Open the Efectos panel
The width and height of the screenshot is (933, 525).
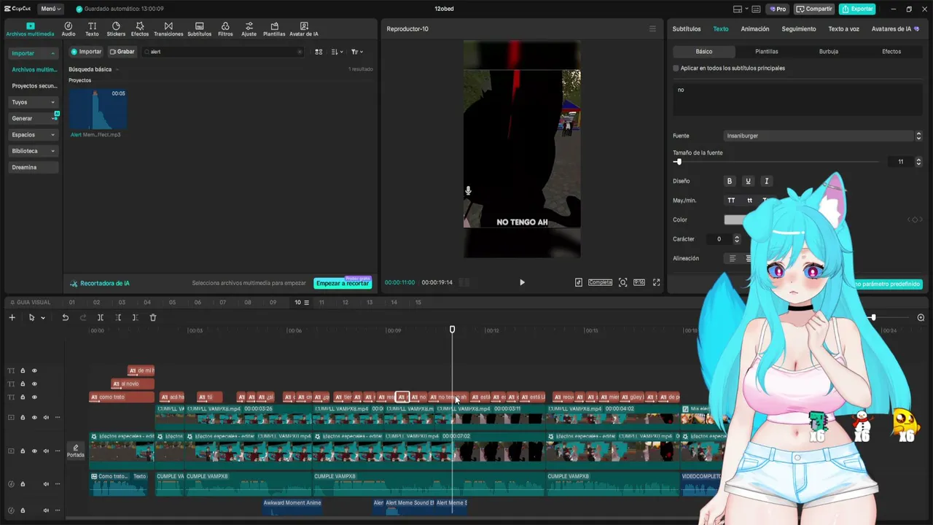click(140, 29)
